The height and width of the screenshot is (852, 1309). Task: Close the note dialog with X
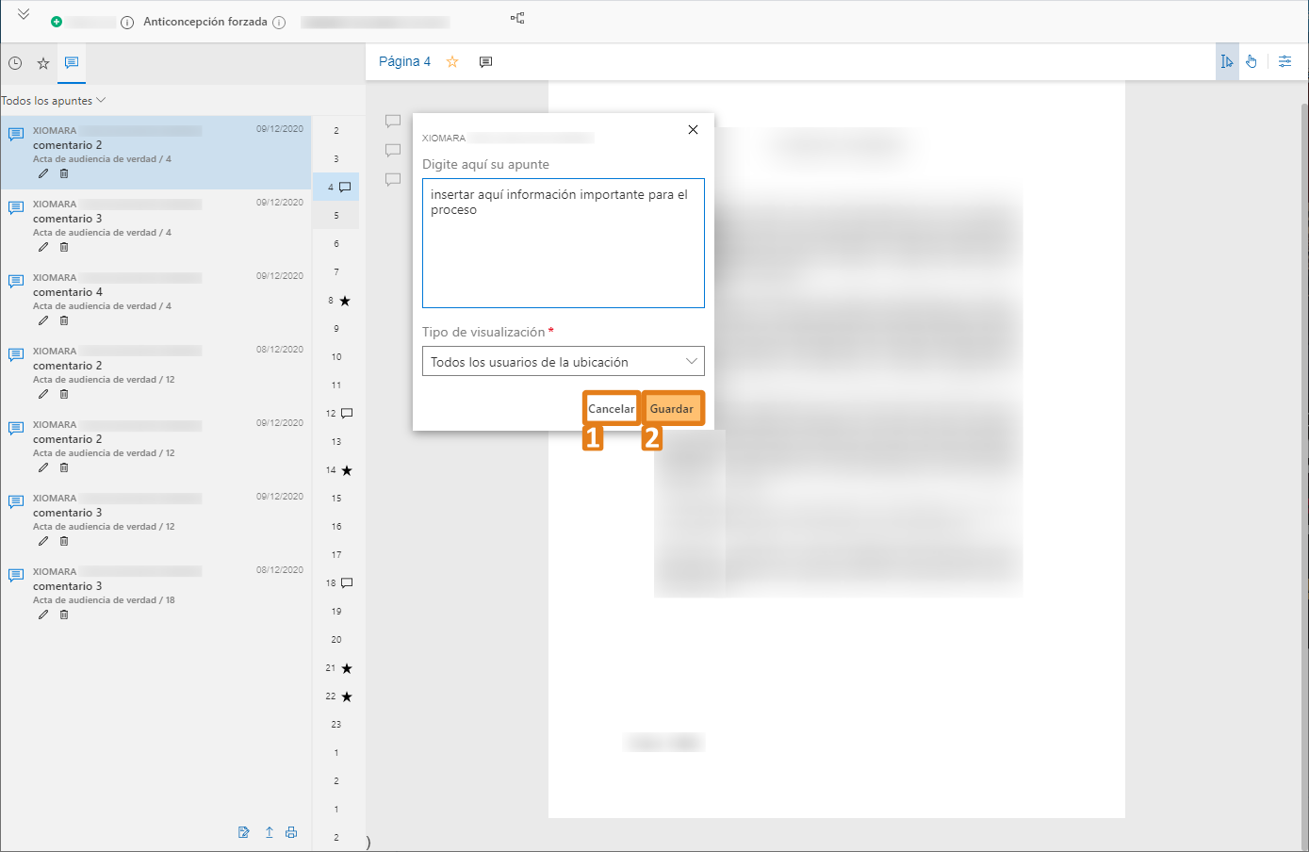[x=693, y=130]
